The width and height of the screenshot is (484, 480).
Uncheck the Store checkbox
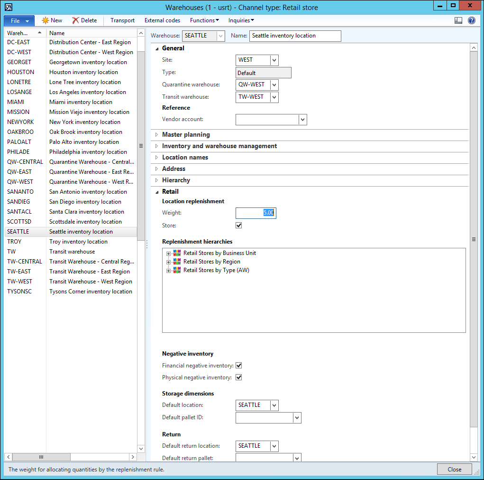239,226
